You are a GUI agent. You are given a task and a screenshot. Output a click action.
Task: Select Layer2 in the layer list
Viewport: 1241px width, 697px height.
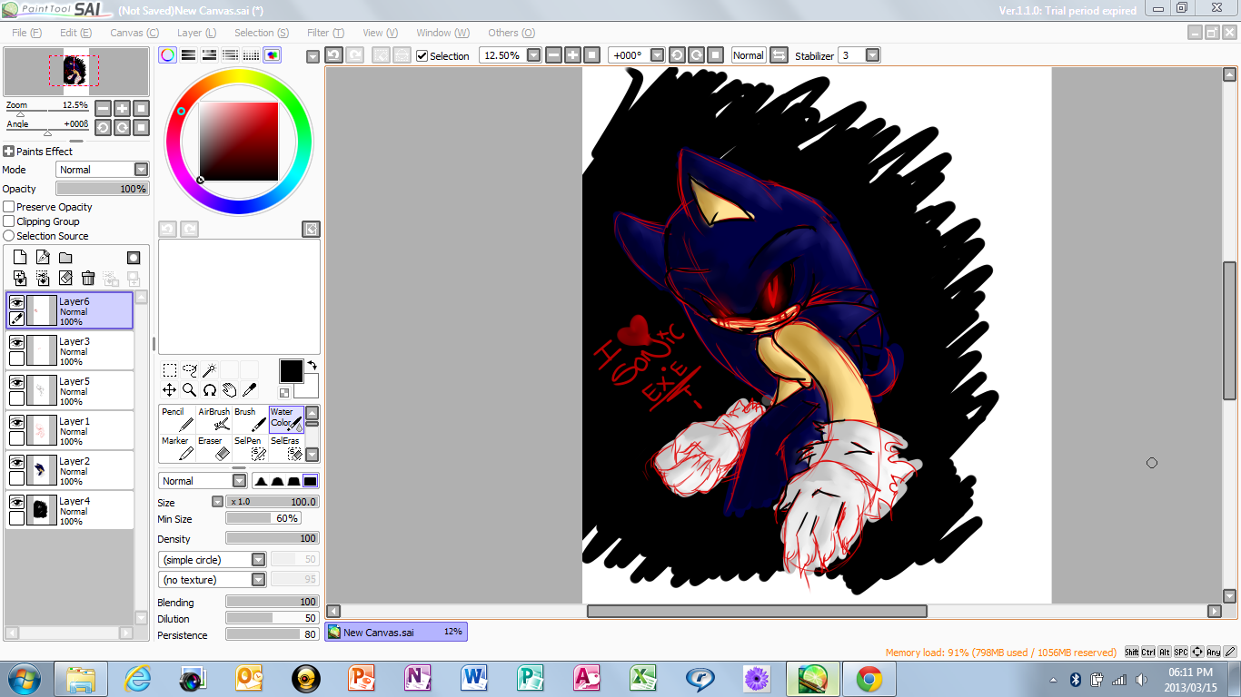(70, 471)
